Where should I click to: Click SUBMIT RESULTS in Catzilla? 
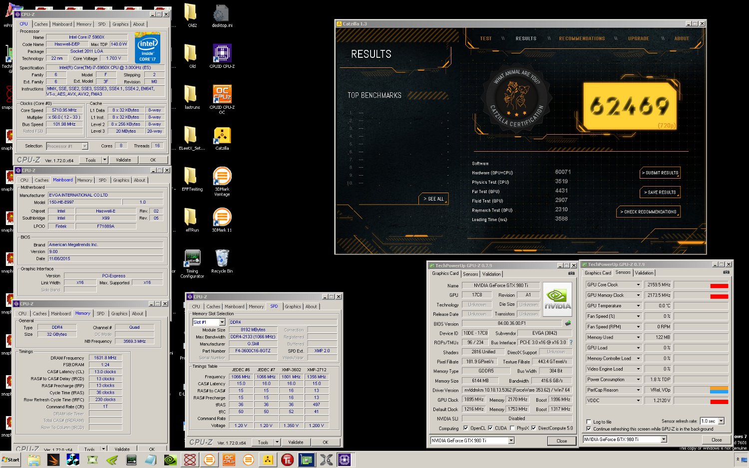[x=660, y=173]
